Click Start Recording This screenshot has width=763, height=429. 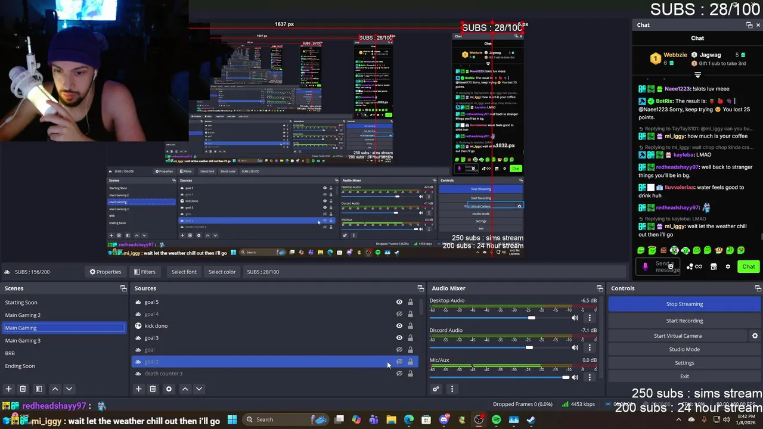point(684,321)
